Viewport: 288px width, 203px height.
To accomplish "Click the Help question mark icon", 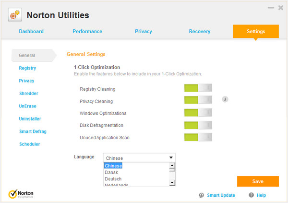I will [x=251, y=195].
